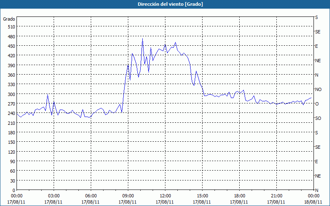Screen dimensions: 330x206
Task: Click the 'O' compass label next to the 270 gridline
Action: [x=317, y=104]
